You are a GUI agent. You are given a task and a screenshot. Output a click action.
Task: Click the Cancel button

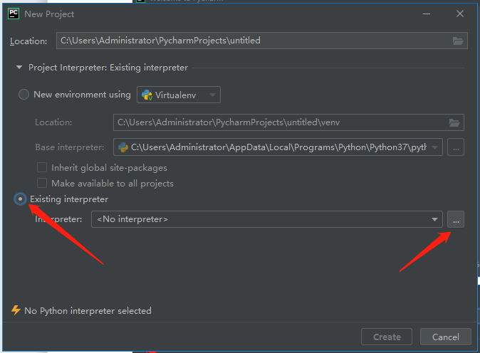point(445,337)
